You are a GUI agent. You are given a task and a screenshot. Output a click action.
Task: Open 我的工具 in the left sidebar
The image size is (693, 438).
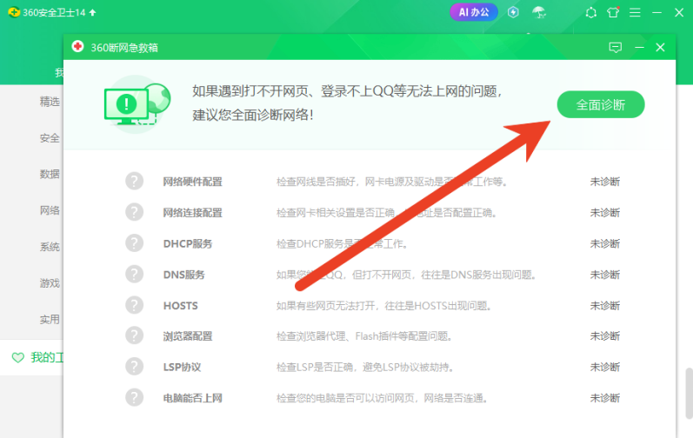click(47, 358)
